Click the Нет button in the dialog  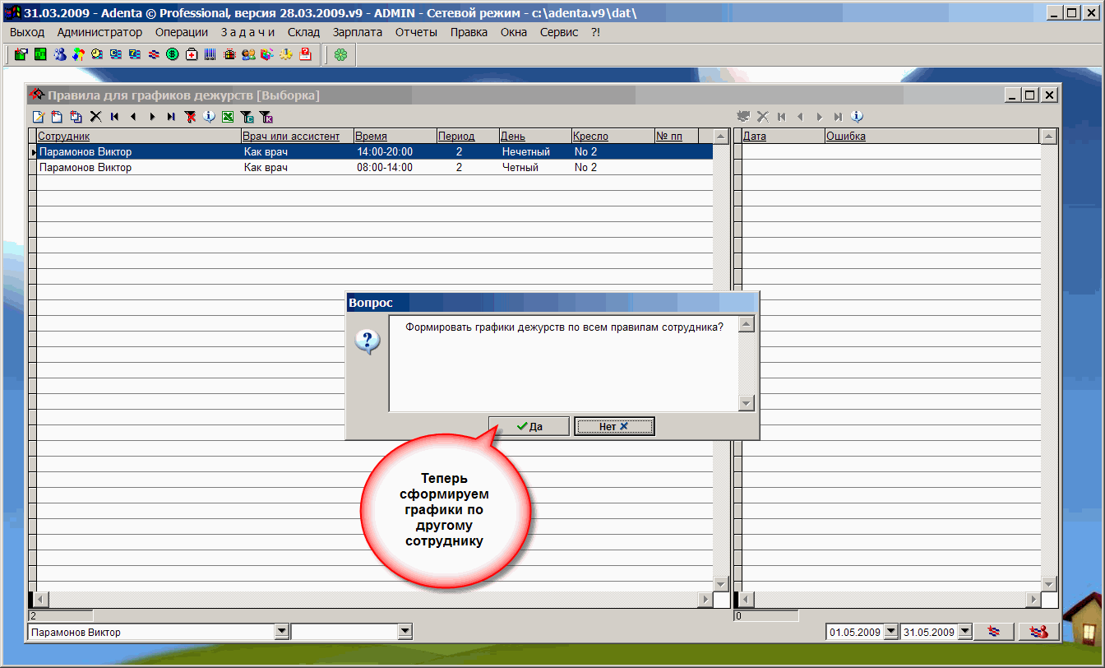tap(614, 426)
